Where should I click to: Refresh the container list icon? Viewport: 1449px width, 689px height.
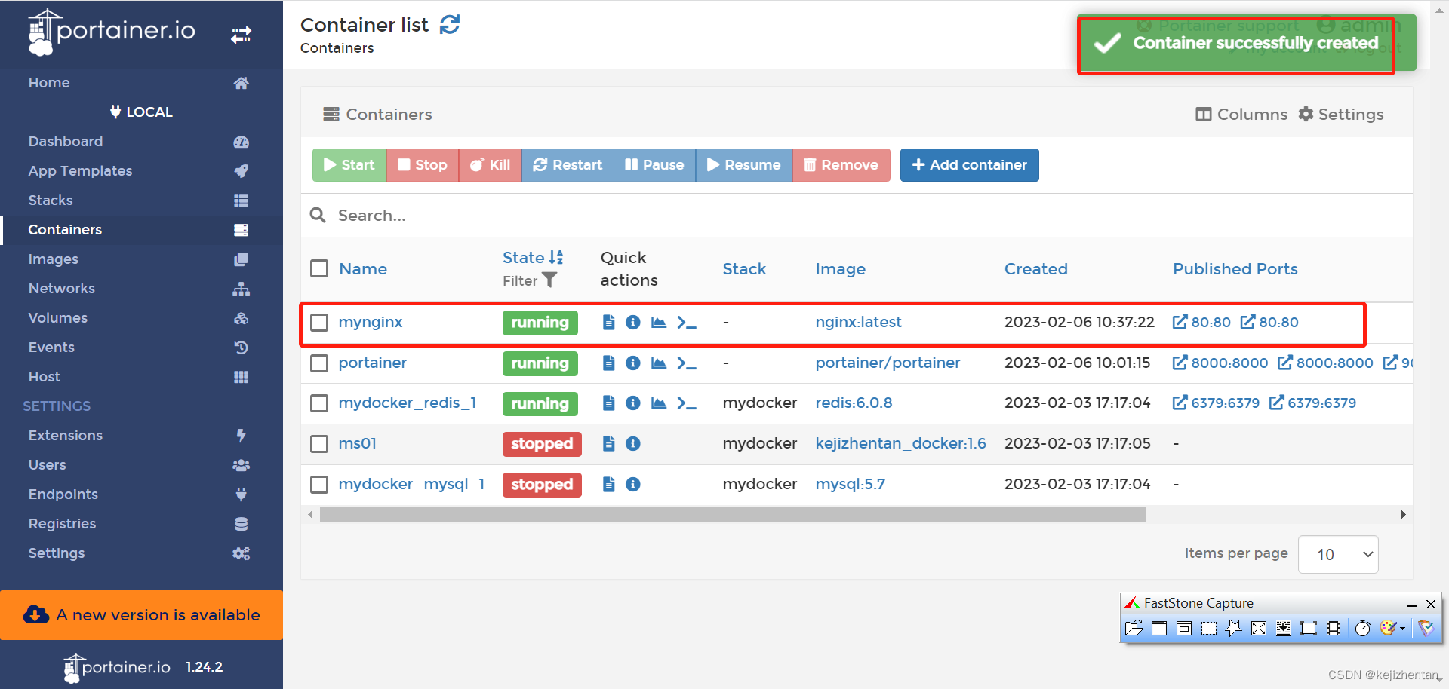(x=450, y=25)
